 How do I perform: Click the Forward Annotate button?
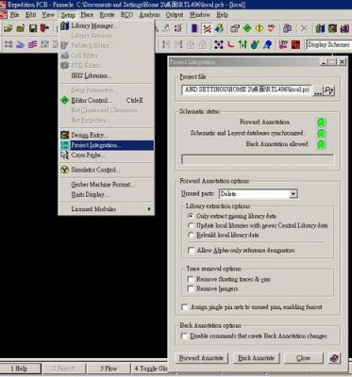[x=201, y=358]
